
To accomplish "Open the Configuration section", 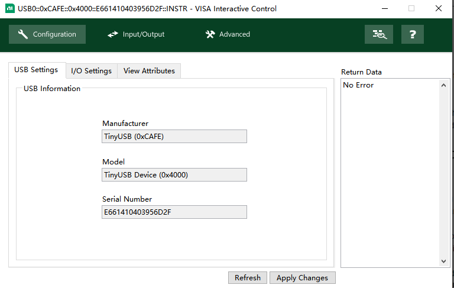I will tap(47, 34).
